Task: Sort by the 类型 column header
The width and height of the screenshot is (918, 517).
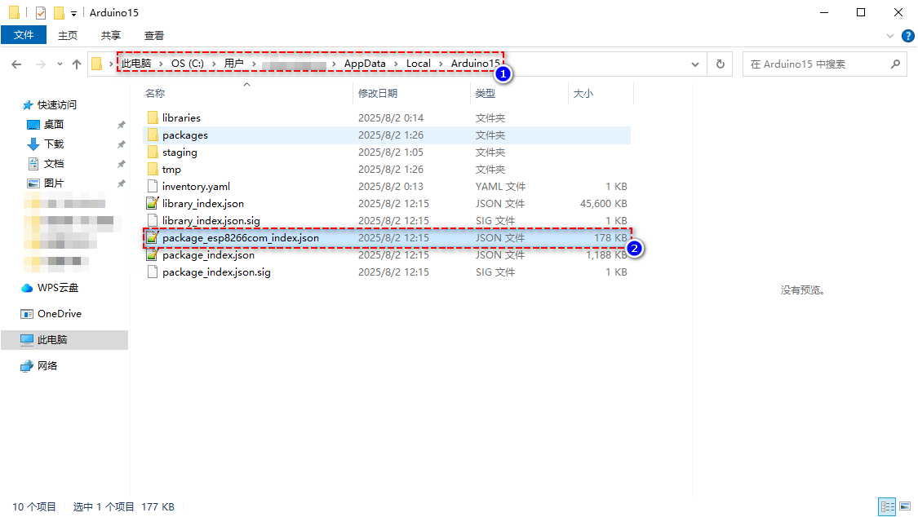Action: (486, 94)
